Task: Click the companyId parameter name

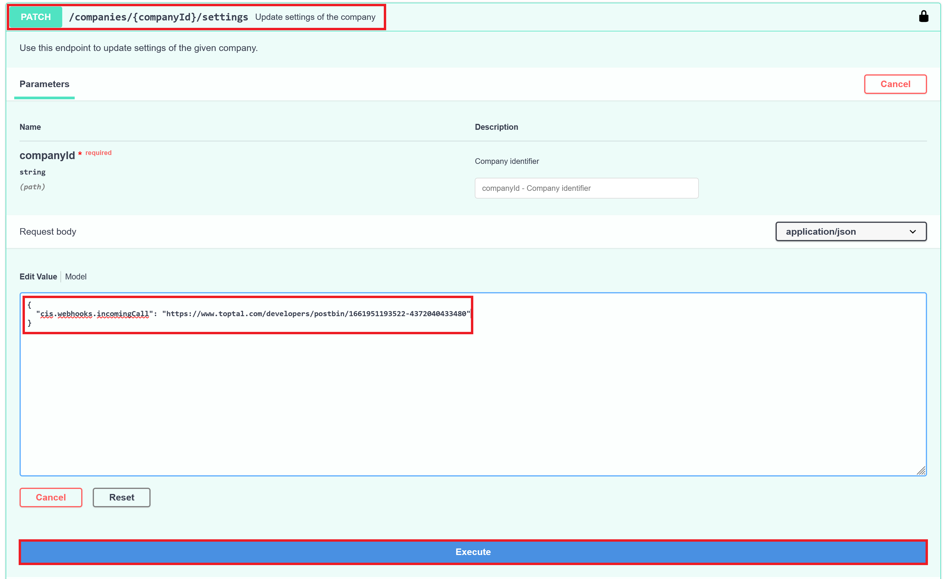Action: [x=47, y=156]
